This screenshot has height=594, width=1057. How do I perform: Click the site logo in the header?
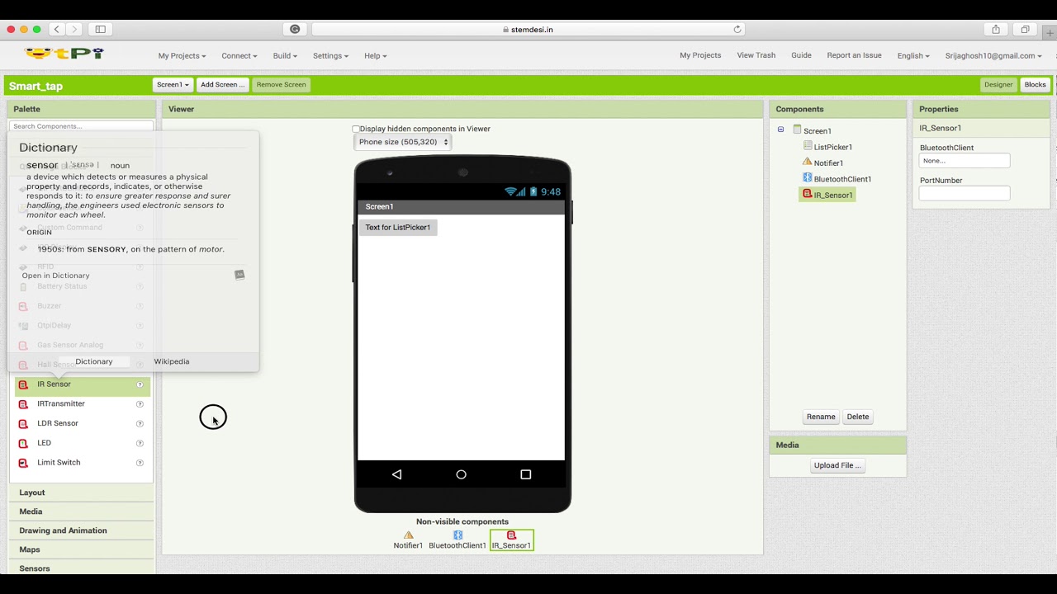point(64,54)
